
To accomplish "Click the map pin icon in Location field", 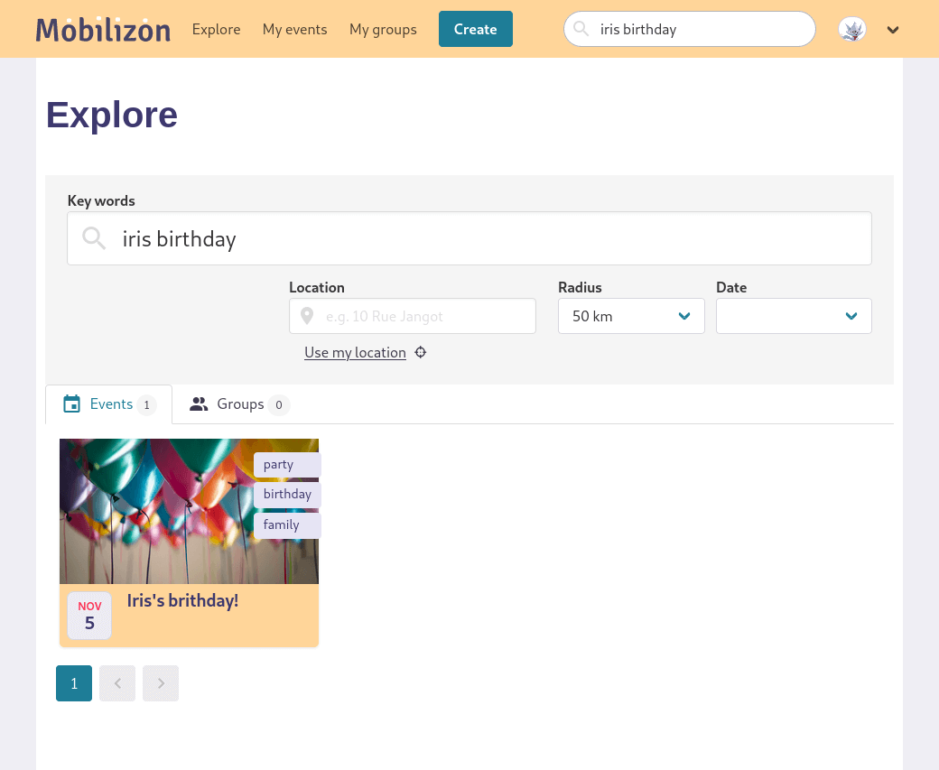I will coord(307,317).
